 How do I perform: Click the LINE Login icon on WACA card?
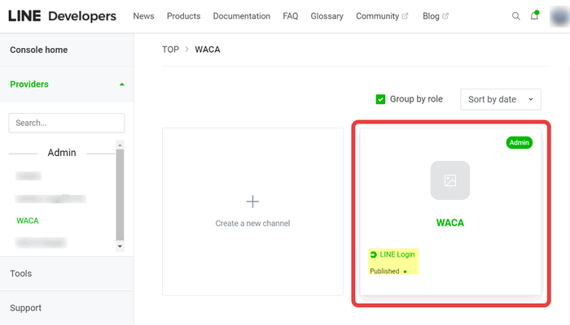pos(373,254)
